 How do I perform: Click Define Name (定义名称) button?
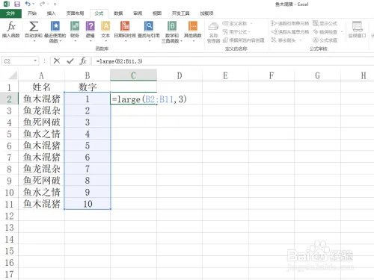click(235, 23)
